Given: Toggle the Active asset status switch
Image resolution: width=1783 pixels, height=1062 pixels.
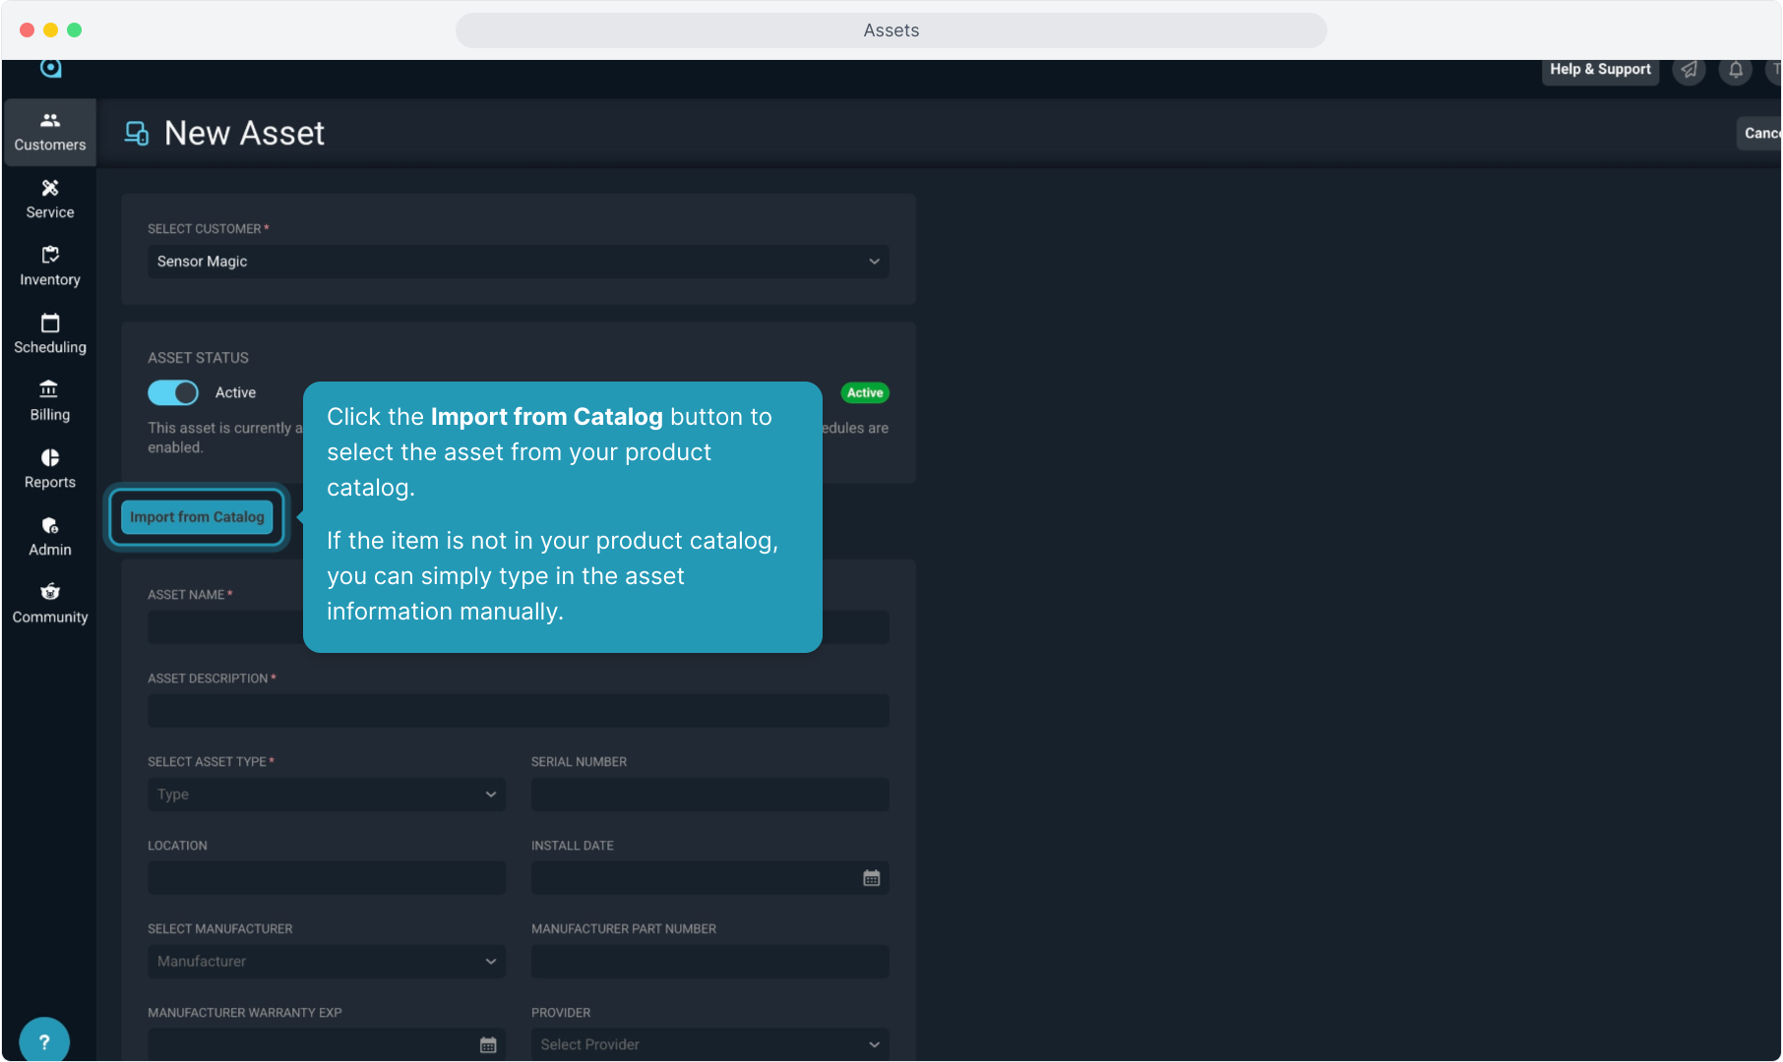Looking at the screenshot, I should [173, 393].
